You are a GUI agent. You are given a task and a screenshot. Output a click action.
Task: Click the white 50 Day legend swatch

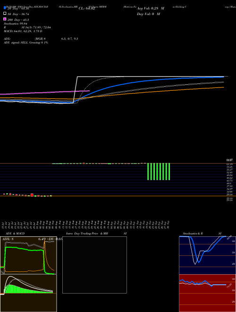pos(5,14)
